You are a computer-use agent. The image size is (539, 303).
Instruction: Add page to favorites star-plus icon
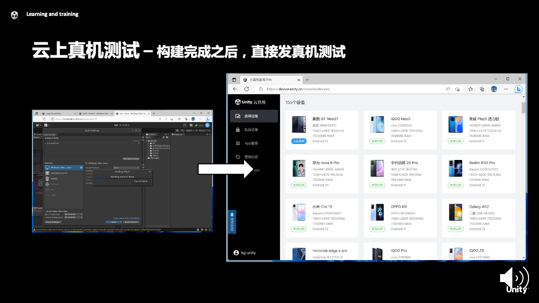pos(457,89)
